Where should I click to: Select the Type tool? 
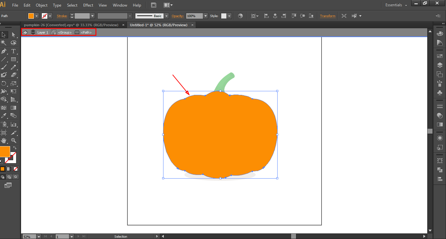click(x=13, y=51)
